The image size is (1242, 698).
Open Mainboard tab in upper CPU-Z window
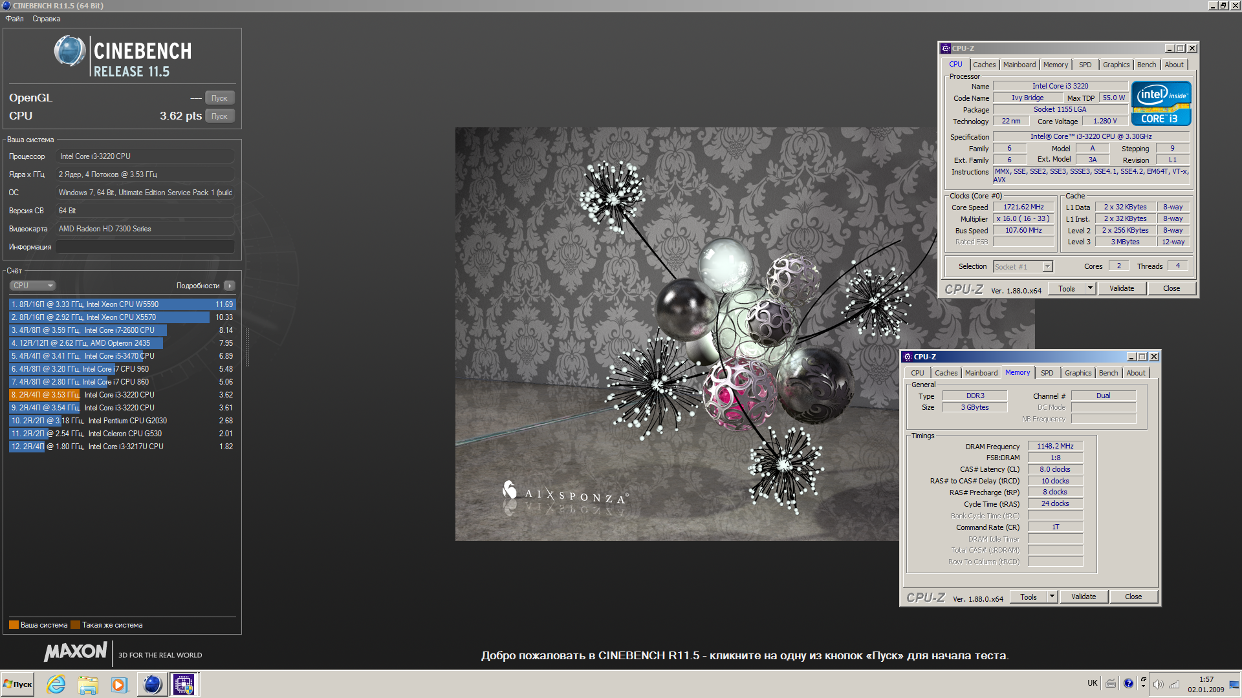[x=1019, y=65]
